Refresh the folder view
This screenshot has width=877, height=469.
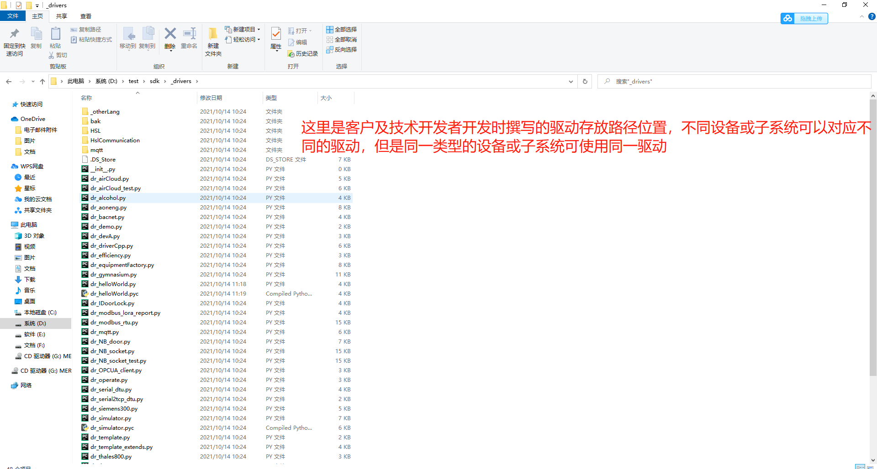(x=585, y=81)
